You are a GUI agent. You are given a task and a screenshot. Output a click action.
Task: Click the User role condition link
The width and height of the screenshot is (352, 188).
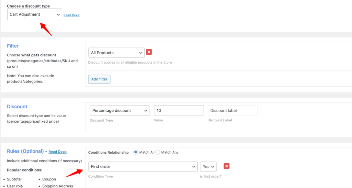click(x=15, y=186)
